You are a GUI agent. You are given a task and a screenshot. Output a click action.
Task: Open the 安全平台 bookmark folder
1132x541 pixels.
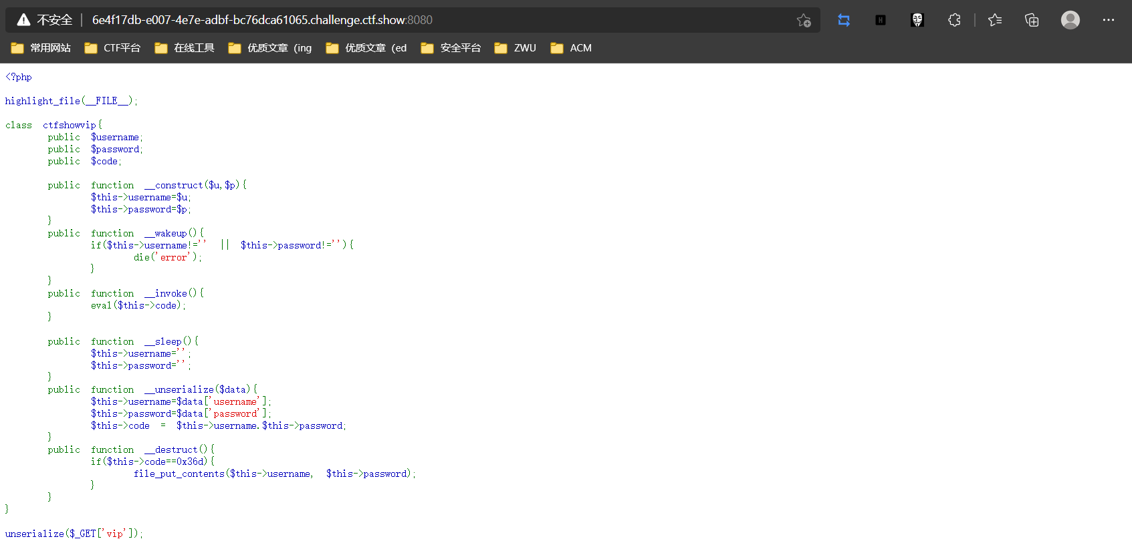point(451,48)
